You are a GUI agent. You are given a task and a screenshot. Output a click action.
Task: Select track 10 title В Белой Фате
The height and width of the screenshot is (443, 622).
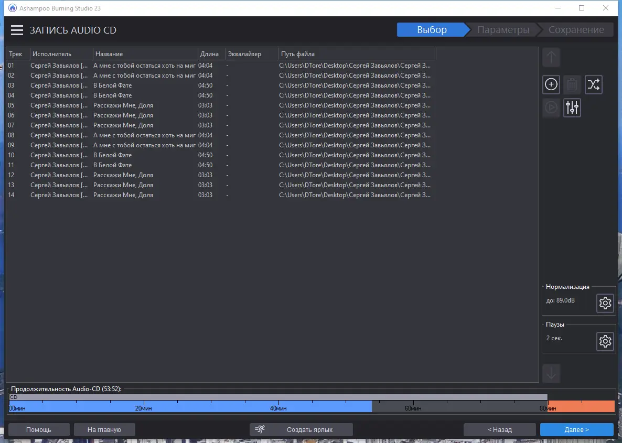(113, 155)
